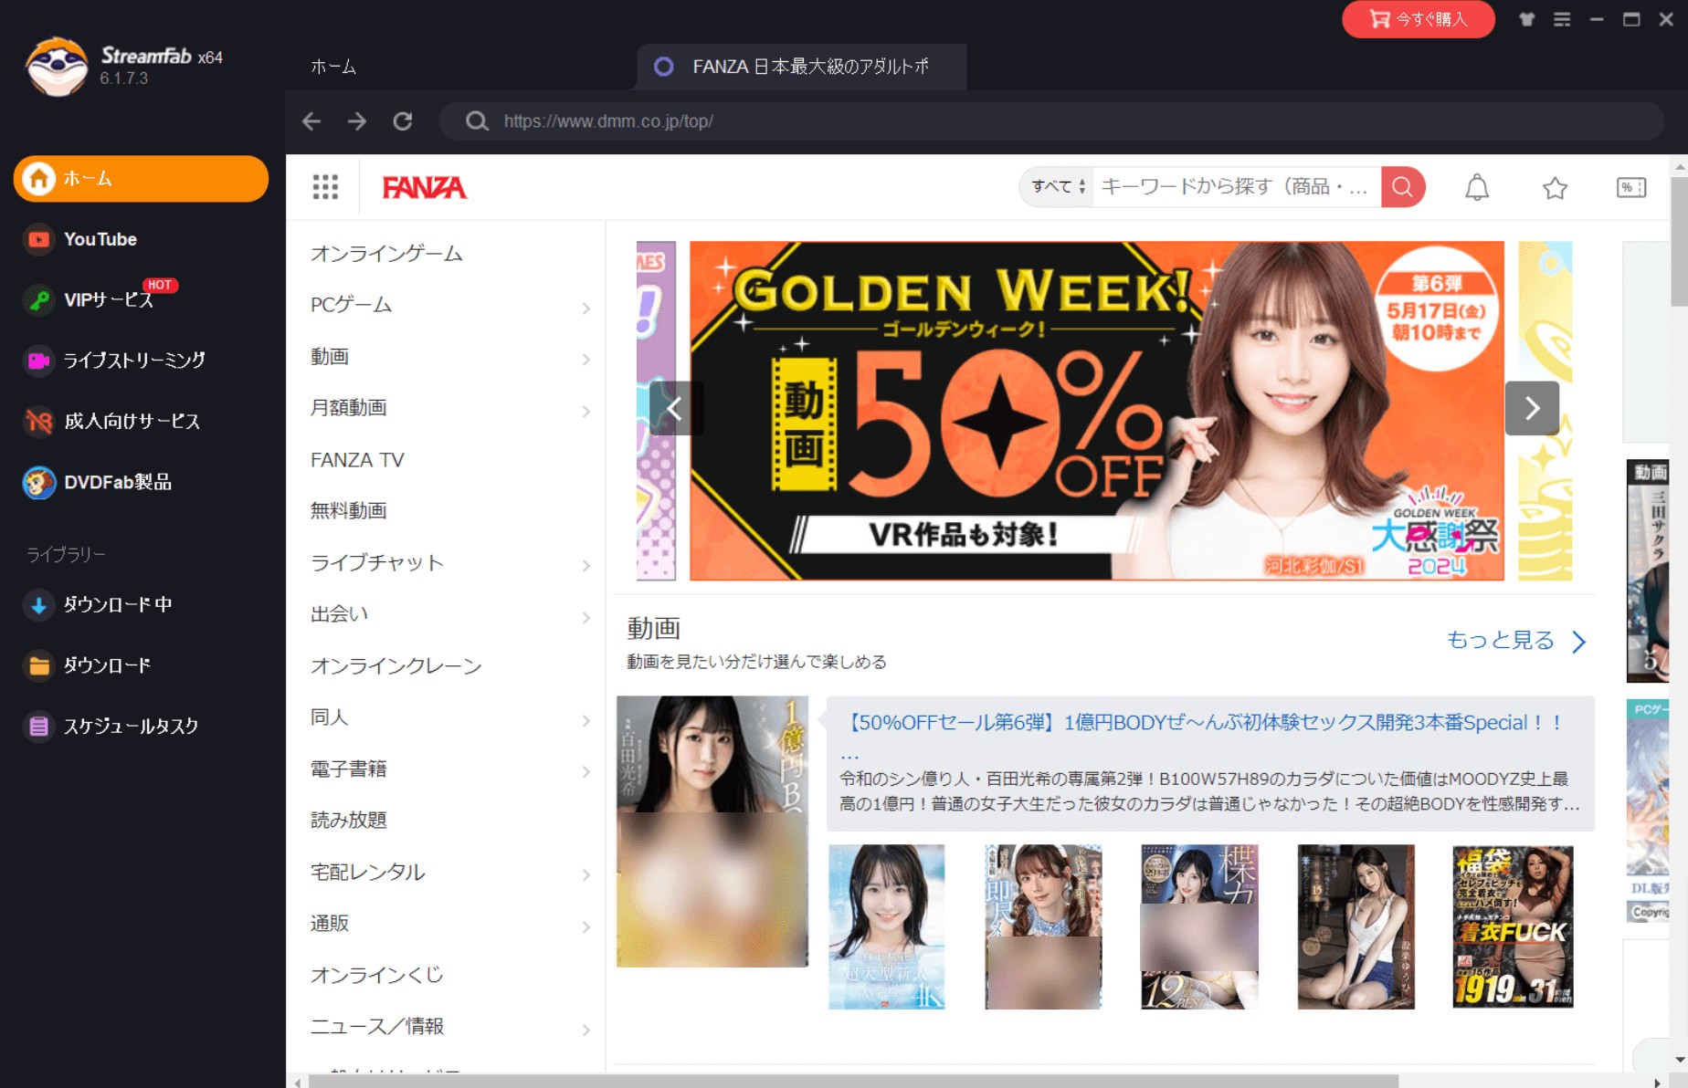This screenshot has height=1088, width=1688.
Task: Open the 福袋 着衣FUCK thumbnail
Action: coord(1513,926)
